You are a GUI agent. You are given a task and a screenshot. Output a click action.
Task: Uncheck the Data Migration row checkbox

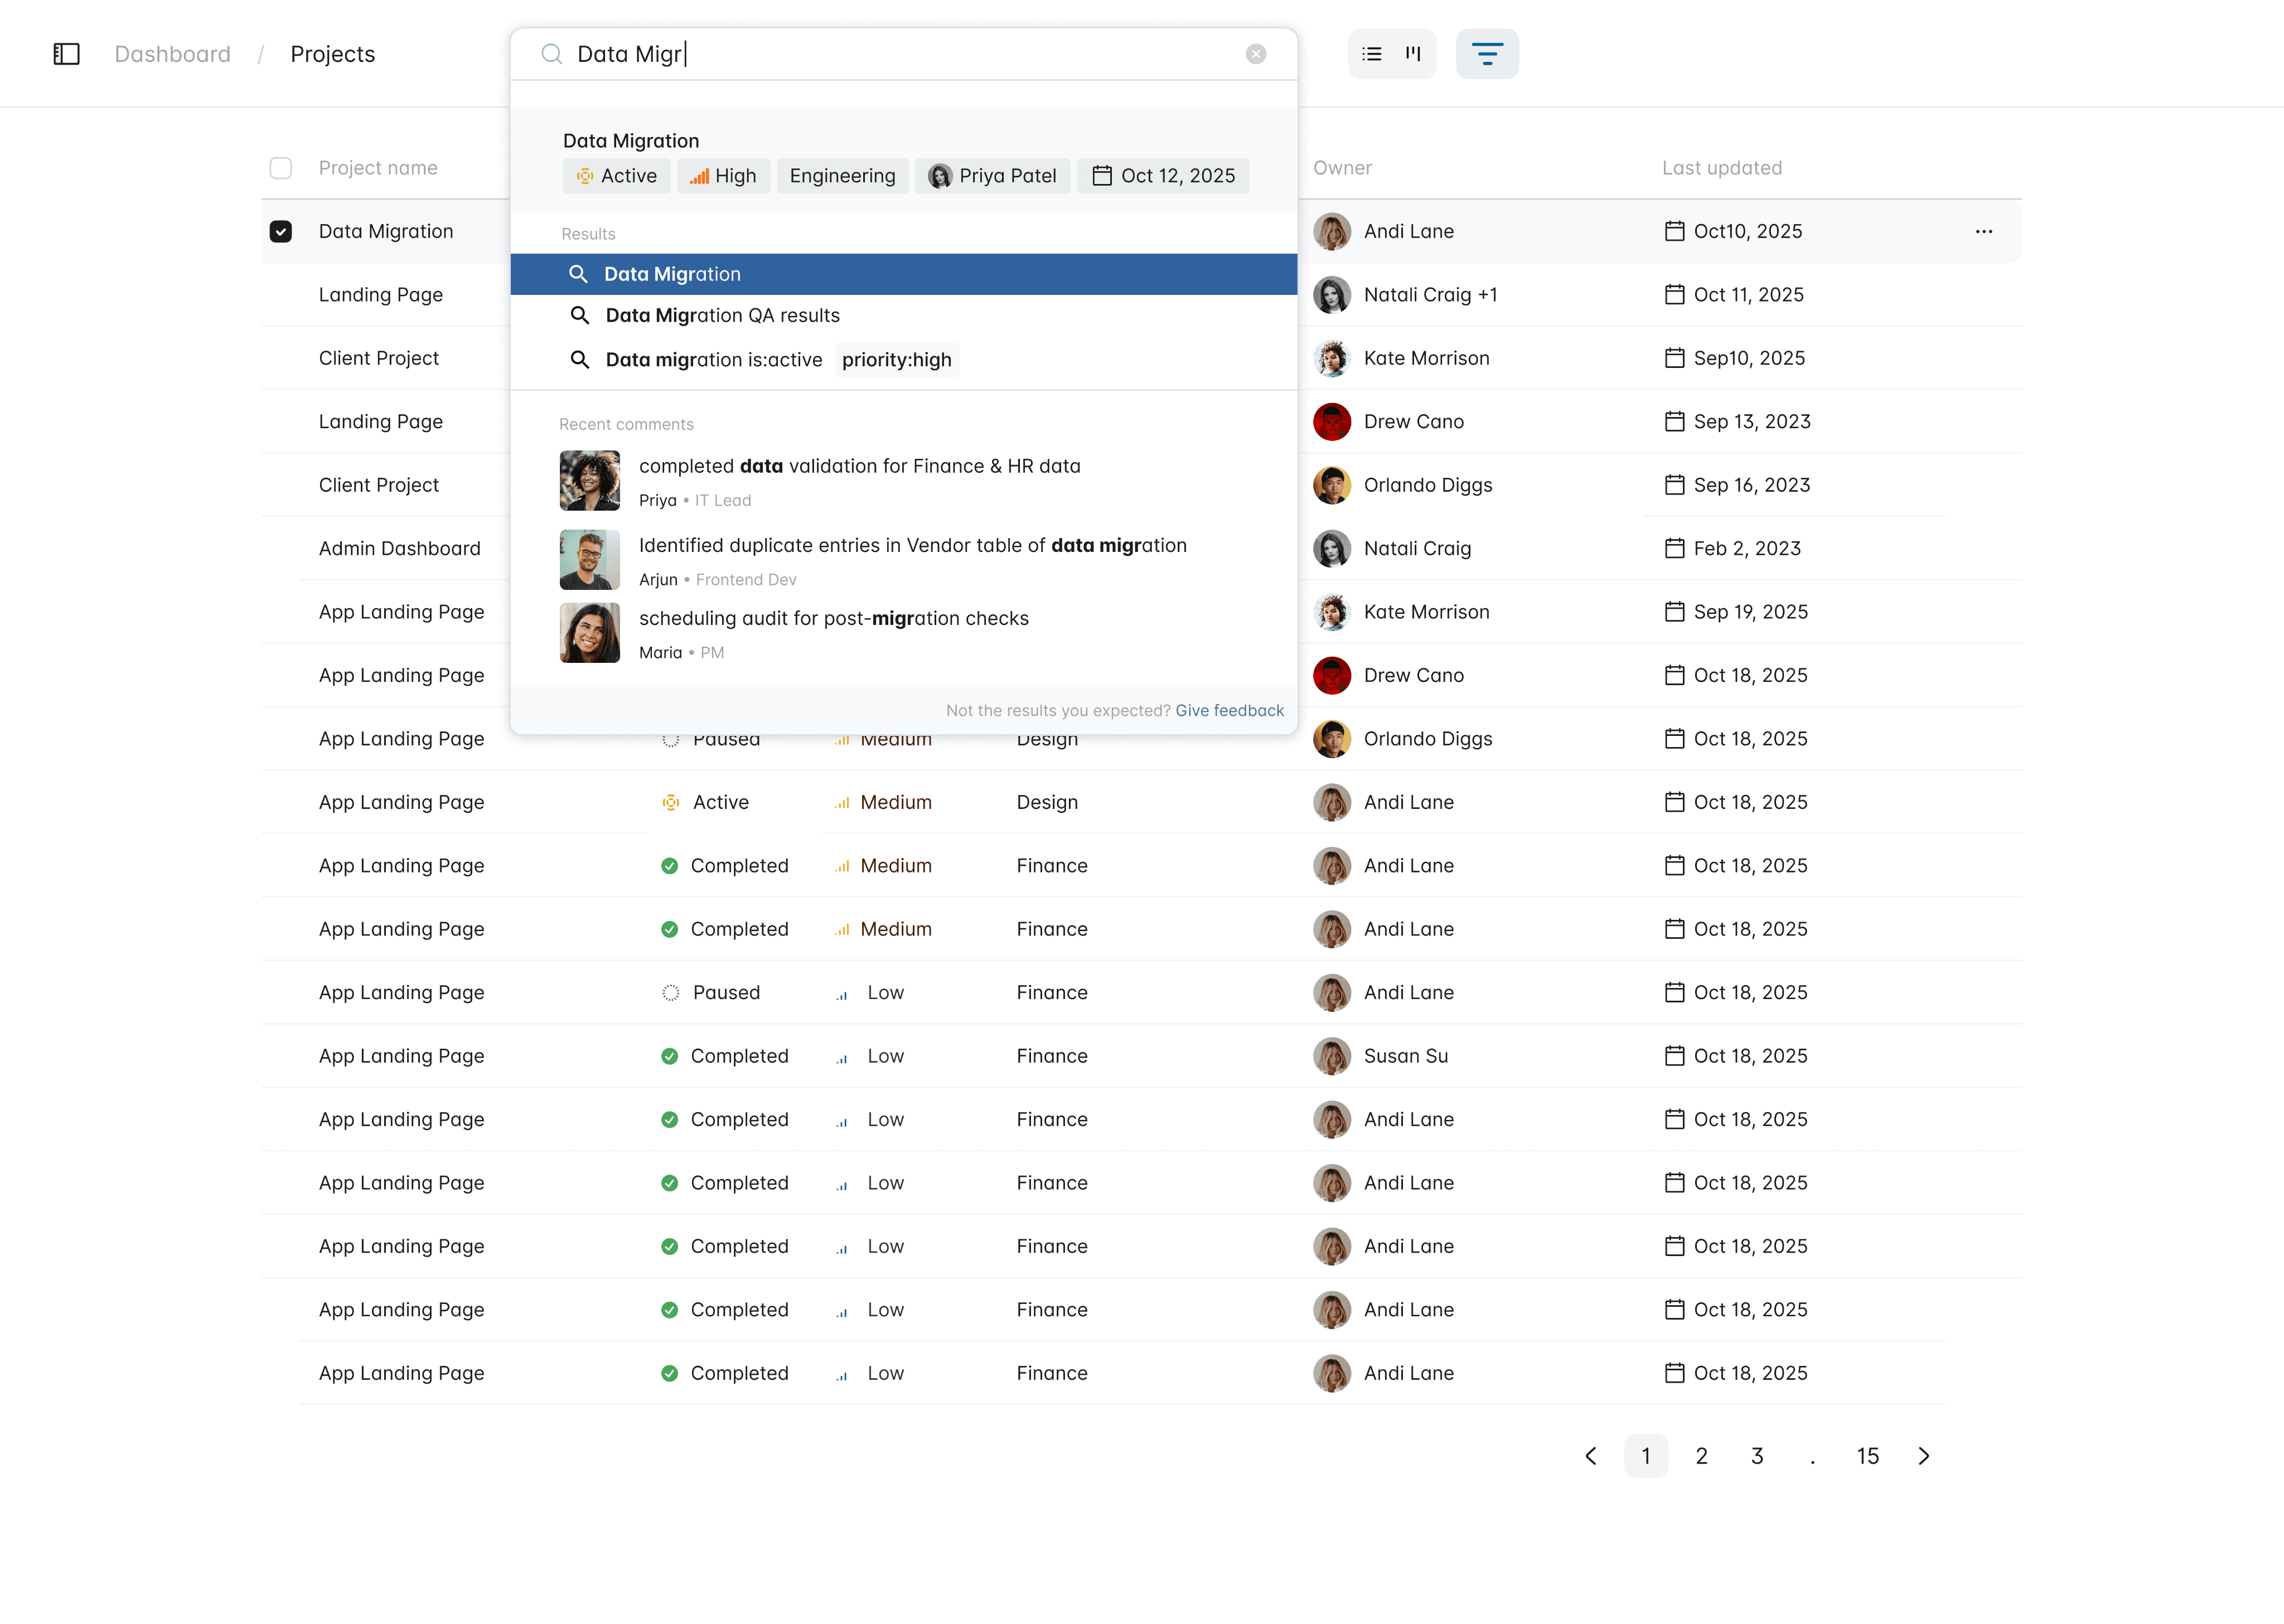(281, 231)
